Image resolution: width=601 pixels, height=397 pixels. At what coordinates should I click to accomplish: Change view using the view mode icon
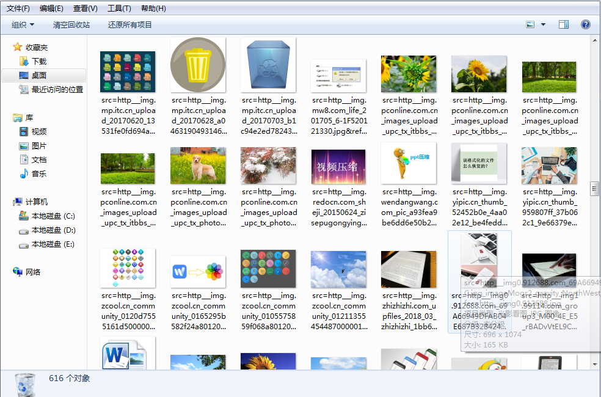[x=531, y=24]
